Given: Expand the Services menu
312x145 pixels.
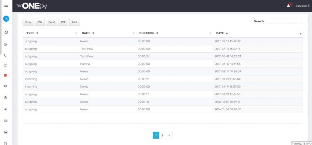Looking at the screenshot, I should [x=302, y=6].
